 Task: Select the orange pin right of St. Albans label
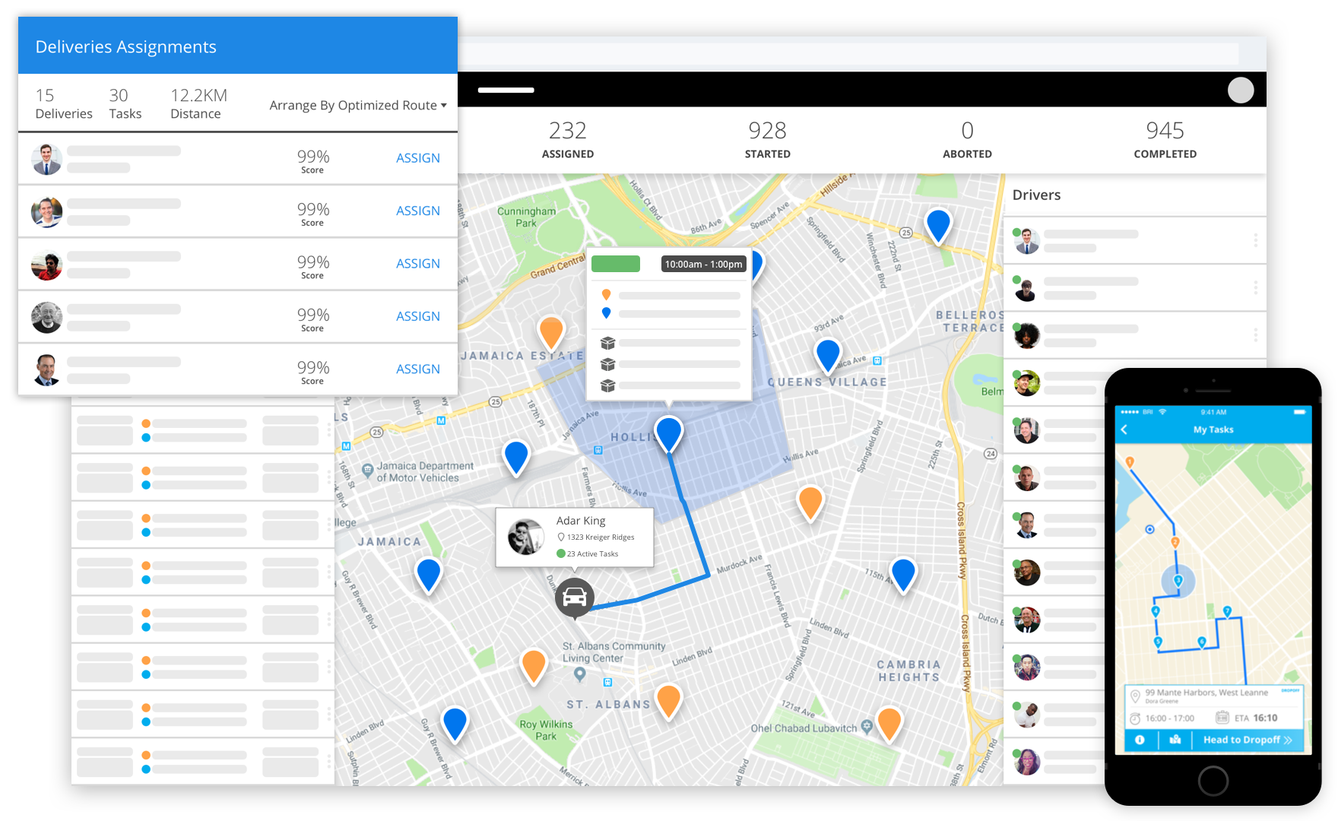668,701
